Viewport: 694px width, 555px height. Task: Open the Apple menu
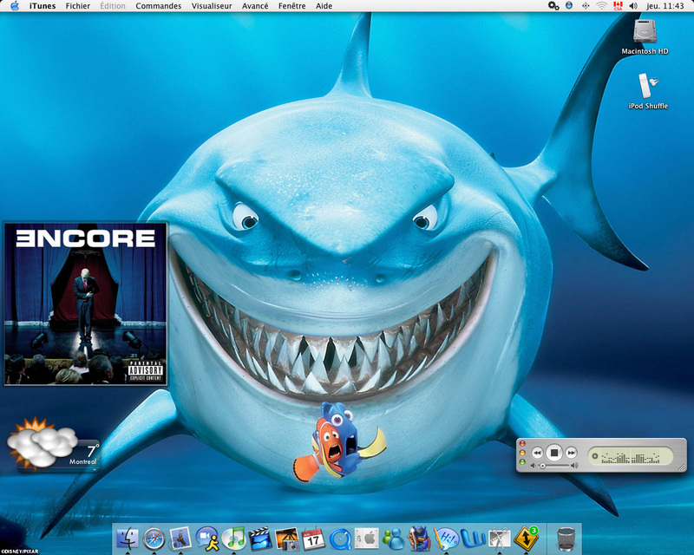[x=15, y=6]
